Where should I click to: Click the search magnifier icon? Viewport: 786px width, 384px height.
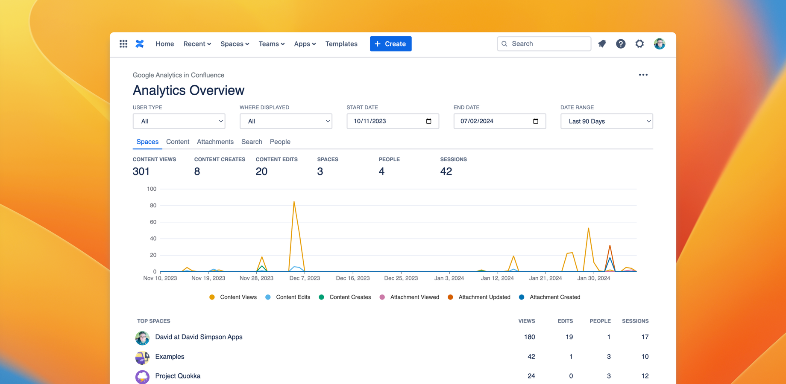tap(504, 44)
